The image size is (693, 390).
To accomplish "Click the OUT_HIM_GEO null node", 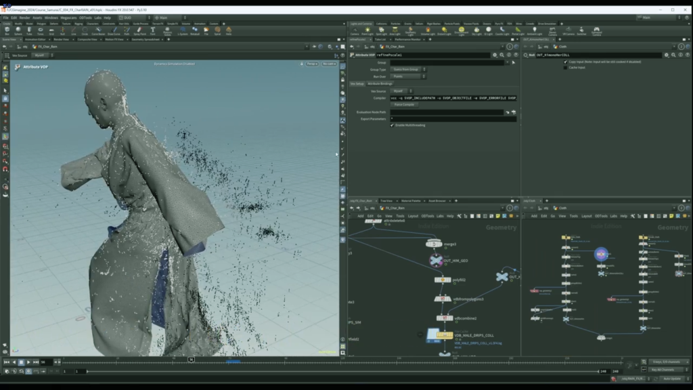I will [x=436, y=261].
